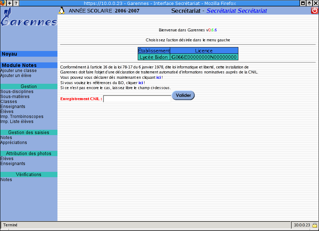Focus the Enregistrement CNIL text field
The height and width of the screenshot is (231, 319).
(137, 99)
